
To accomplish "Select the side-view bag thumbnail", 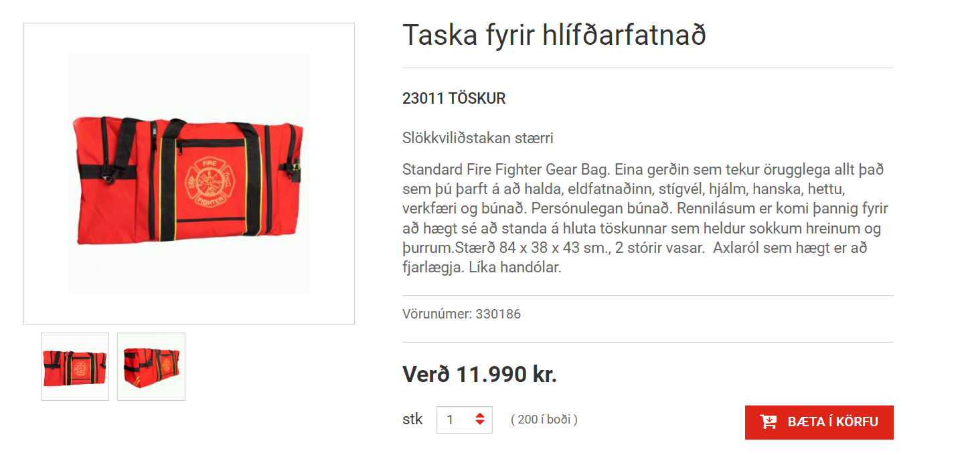I will 151,367.
